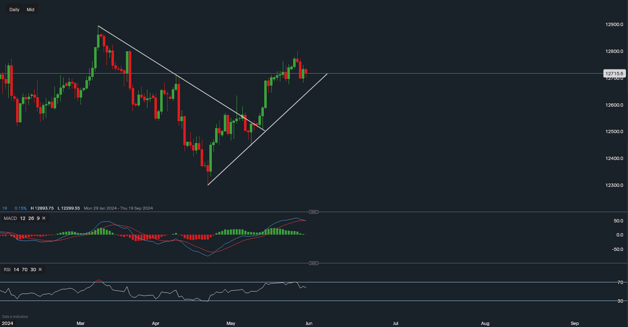Open RSI indicator settings via its label
628x327 pixels.
(7, 270)
